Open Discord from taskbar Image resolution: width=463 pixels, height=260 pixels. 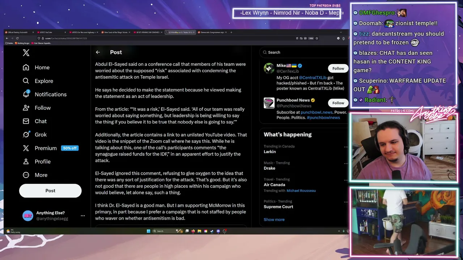pyautogui.click(x=218, y=231)
